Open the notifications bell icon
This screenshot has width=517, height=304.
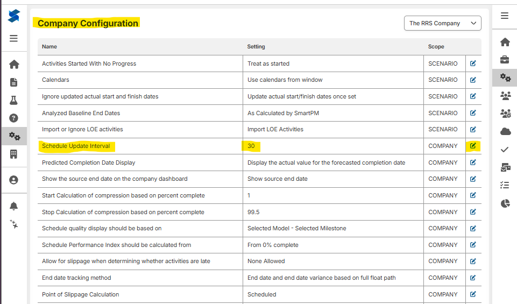[x=13, y=206]
